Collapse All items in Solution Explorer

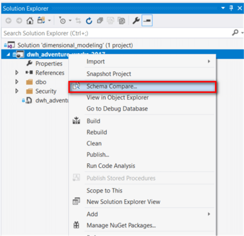(x=100, y=20)
